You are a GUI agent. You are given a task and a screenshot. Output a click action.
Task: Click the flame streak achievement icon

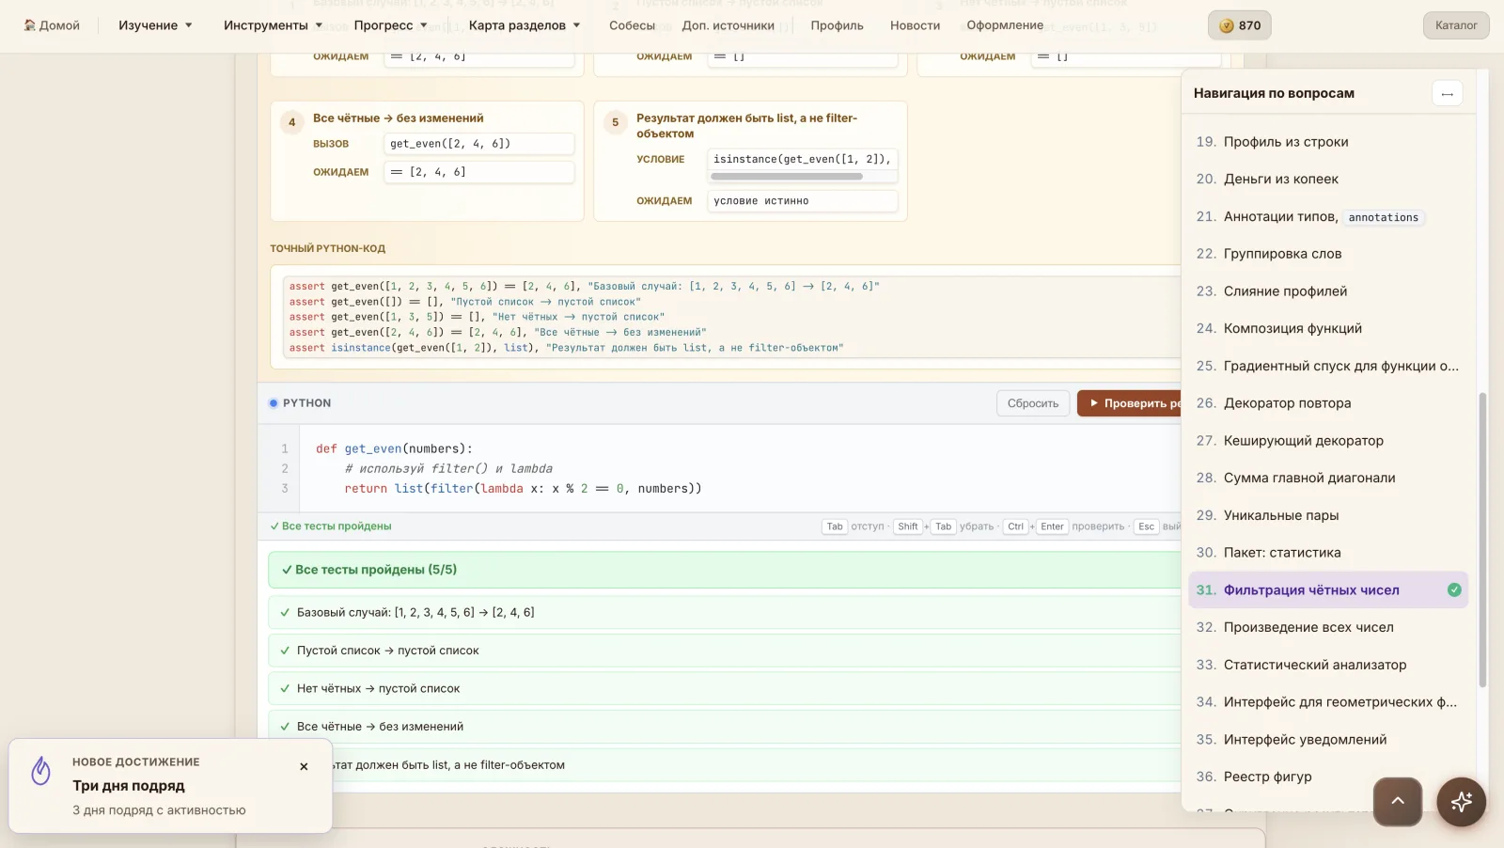pos(40,771)
